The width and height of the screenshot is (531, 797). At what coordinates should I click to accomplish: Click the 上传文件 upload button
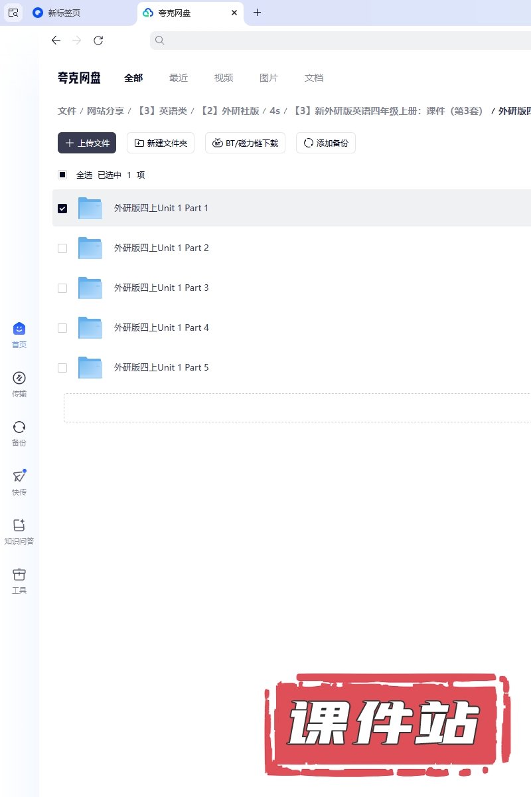tap(87, 143)
